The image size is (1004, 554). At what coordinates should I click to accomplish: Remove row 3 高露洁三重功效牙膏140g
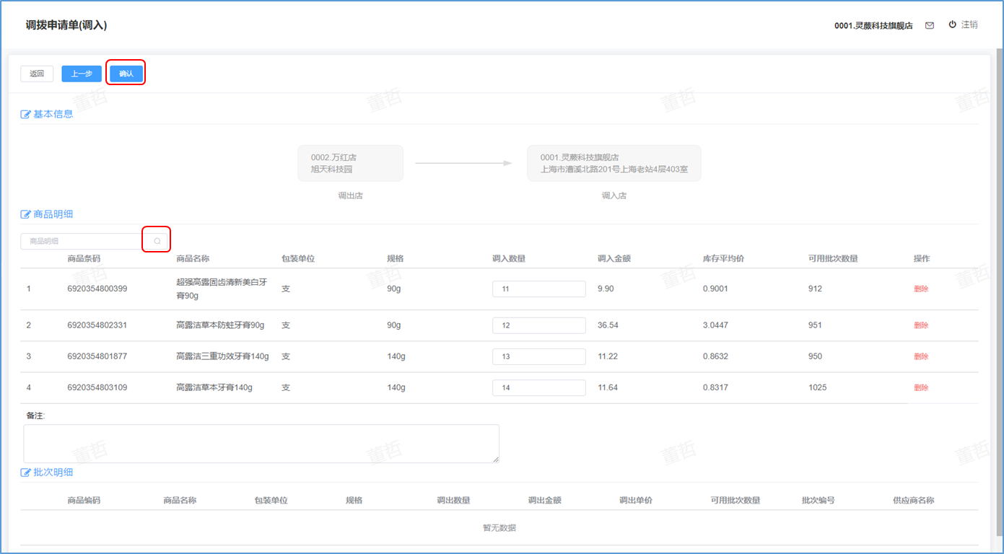(x=920, y=356)
